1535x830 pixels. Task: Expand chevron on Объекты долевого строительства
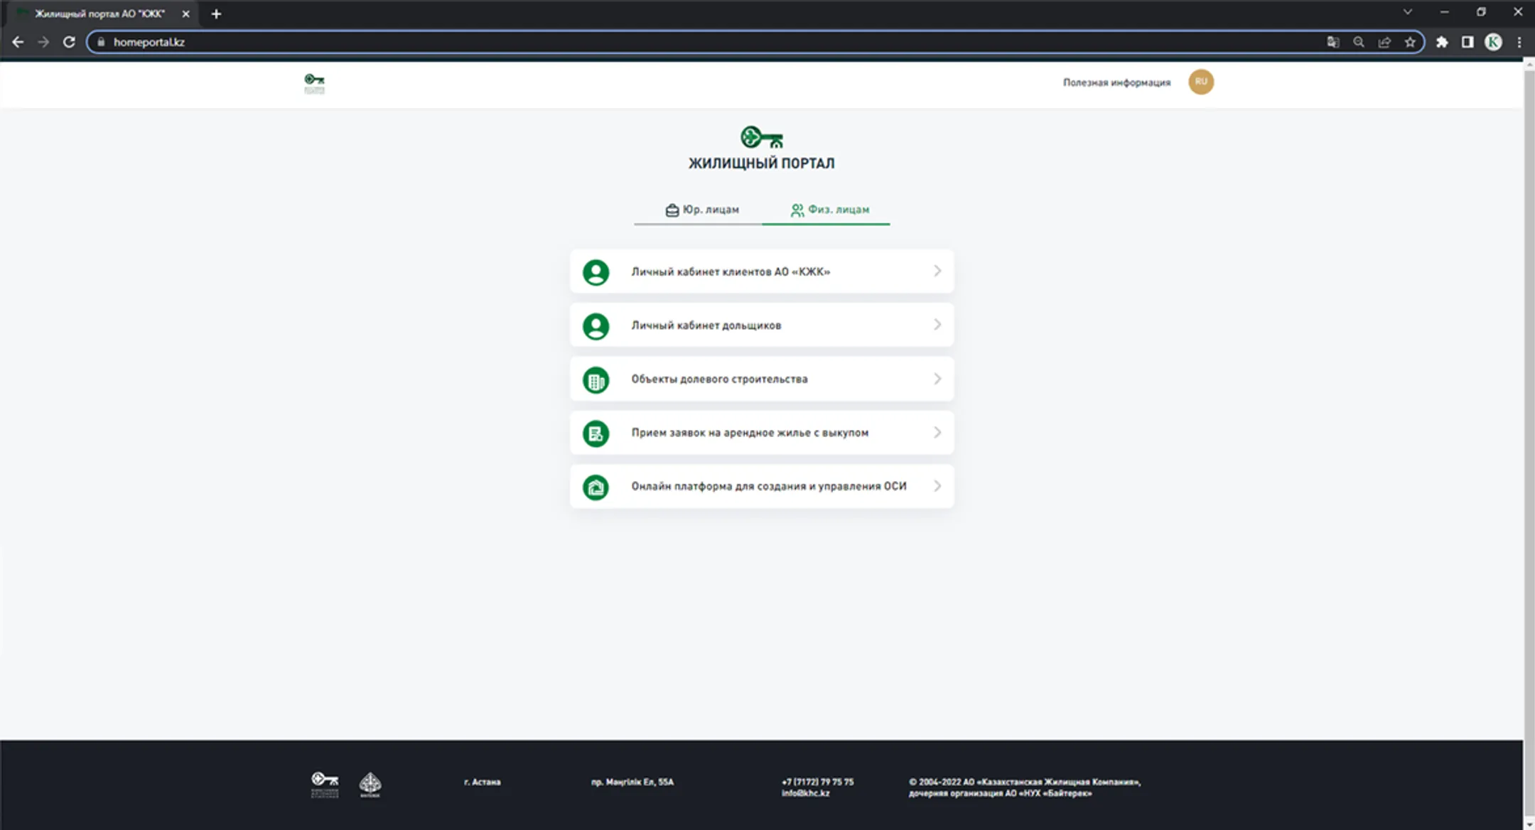tap(937, 379)
